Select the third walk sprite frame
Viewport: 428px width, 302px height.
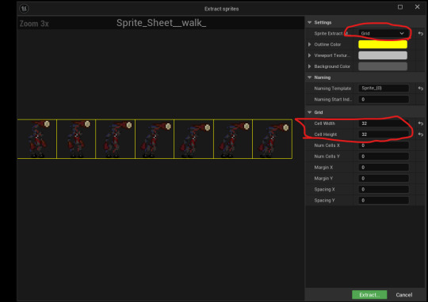point(116,139)
